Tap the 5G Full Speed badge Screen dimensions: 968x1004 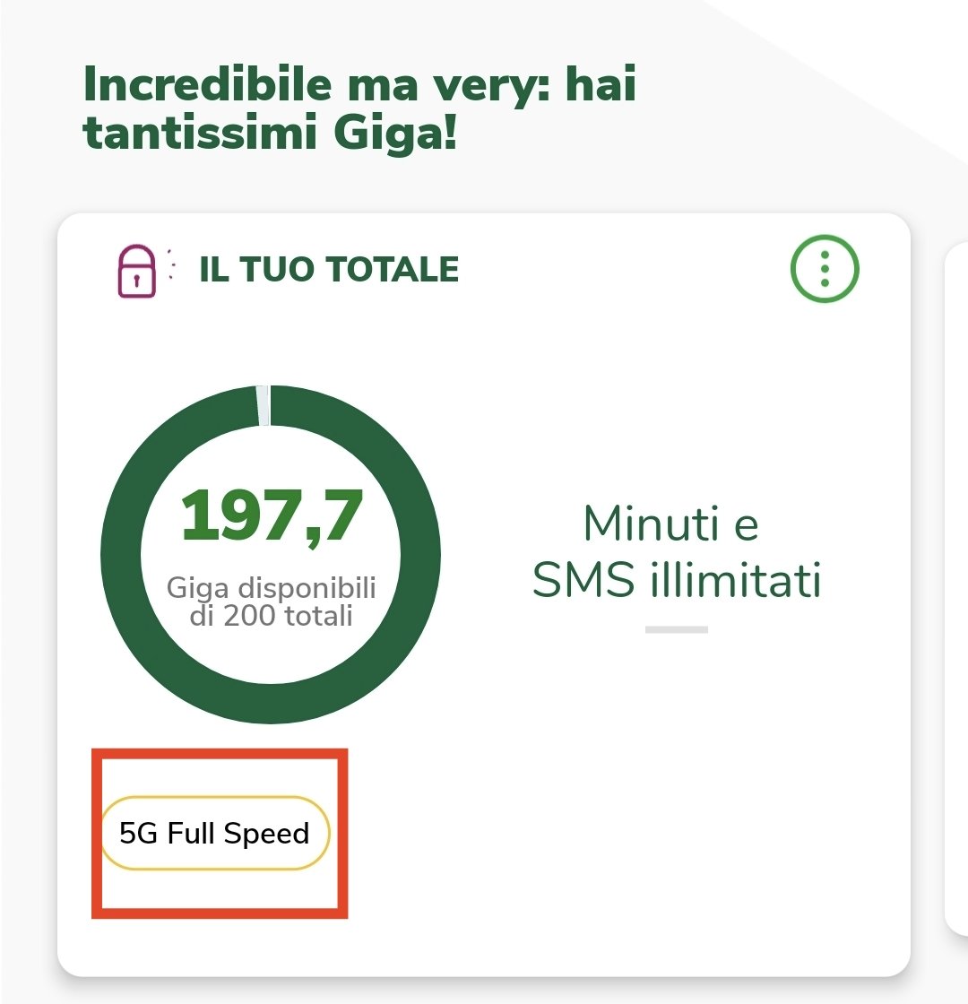215,834
